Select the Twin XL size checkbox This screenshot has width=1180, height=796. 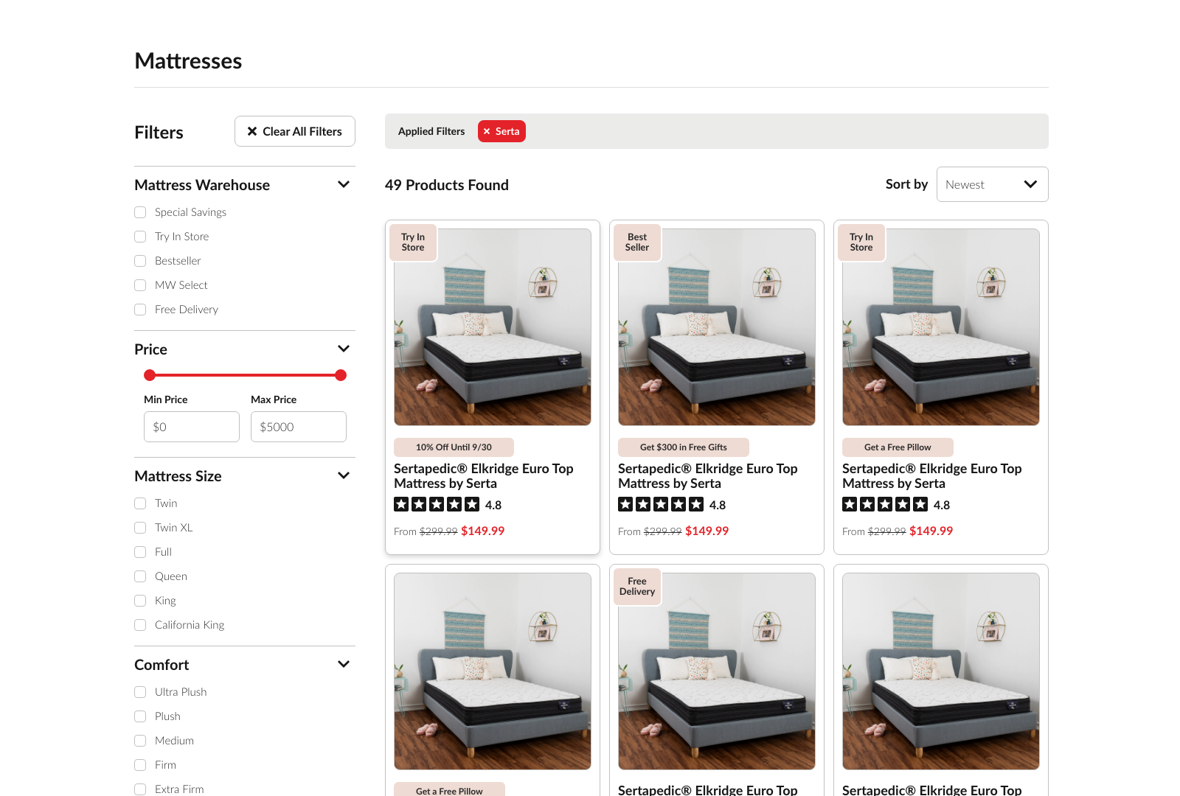click(x=140, y=528)
